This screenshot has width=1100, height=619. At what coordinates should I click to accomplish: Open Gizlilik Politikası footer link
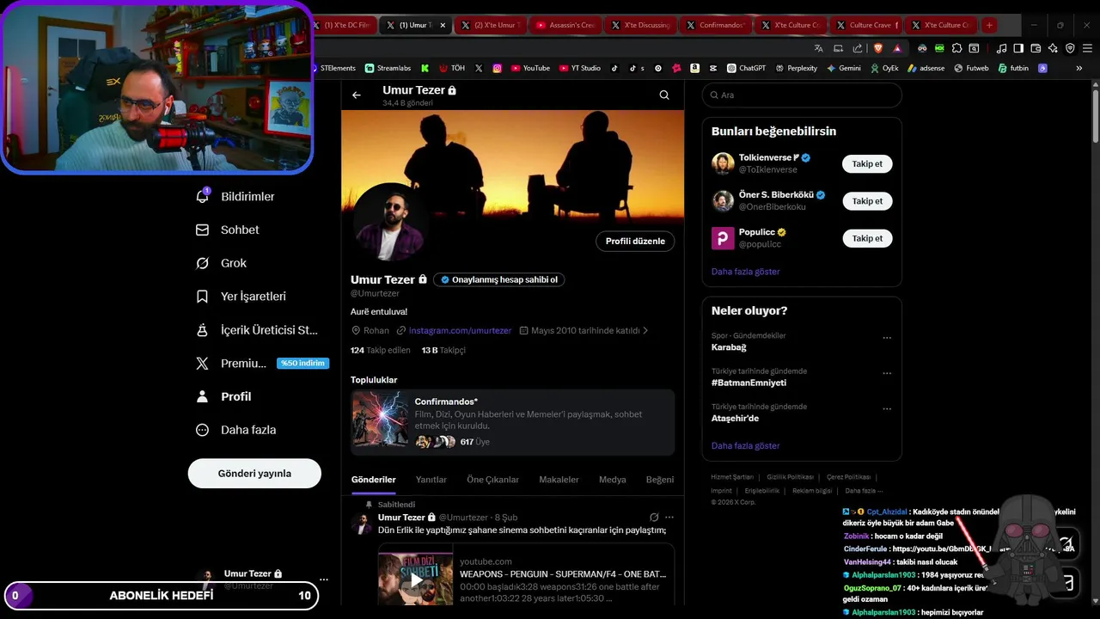point(790,477)
